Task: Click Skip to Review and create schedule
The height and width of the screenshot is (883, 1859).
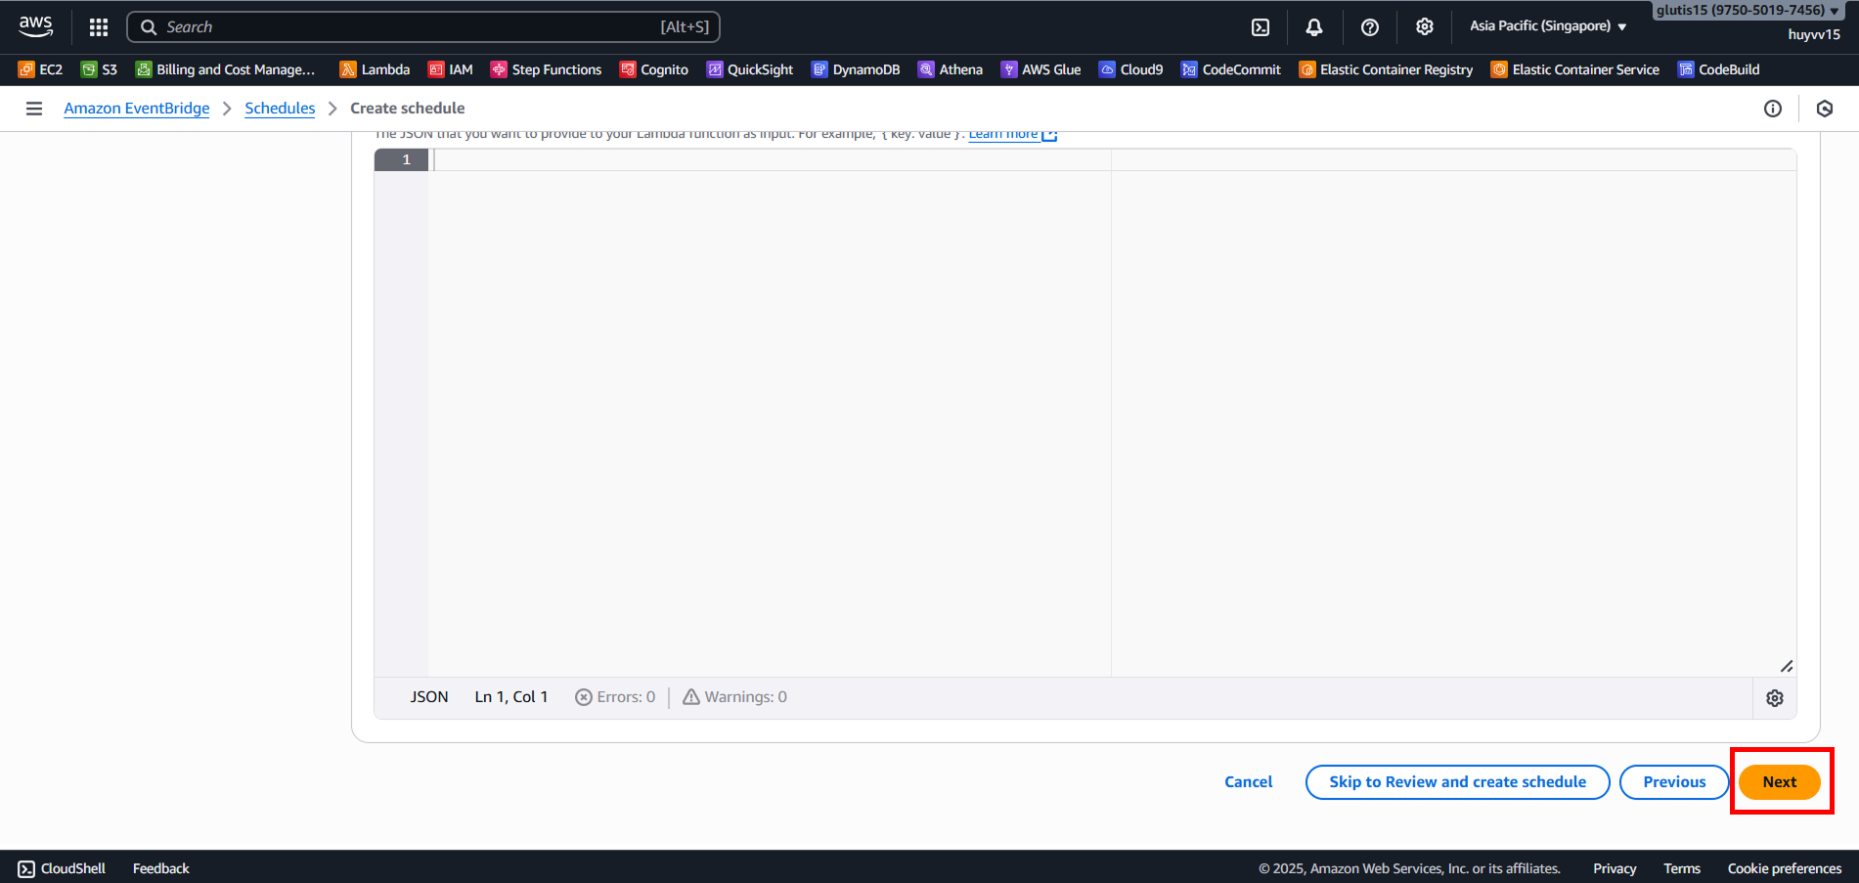Action: [1457, 782]
